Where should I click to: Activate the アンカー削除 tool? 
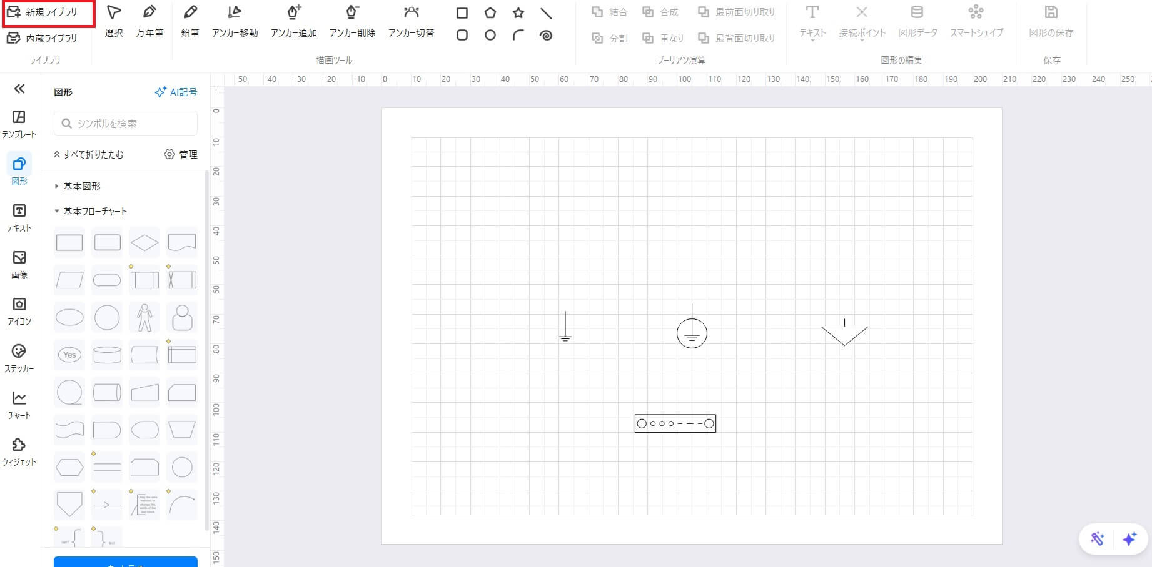352,21
